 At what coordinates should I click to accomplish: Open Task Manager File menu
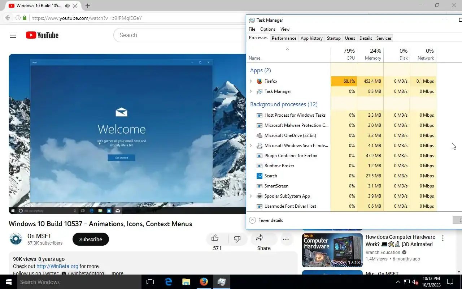click(x=252, y=29)
